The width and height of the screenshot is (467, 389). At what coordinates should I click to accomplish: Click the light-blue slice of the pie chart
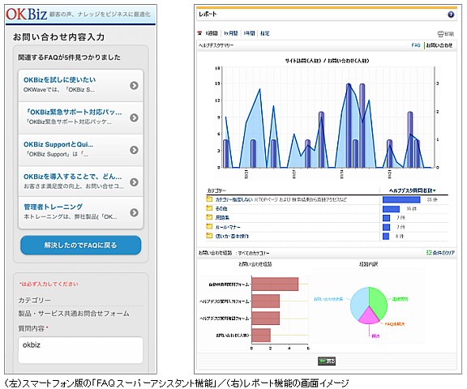[359, 302]
